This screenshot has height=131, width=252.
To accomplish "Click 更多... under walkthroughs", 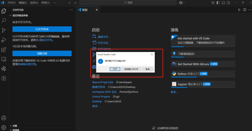I will [174, 92].
